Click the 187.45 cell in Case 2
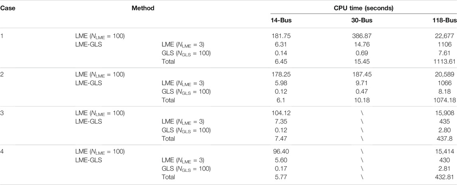The width and height of the screenshot is (457, 185). click(362, 75)
